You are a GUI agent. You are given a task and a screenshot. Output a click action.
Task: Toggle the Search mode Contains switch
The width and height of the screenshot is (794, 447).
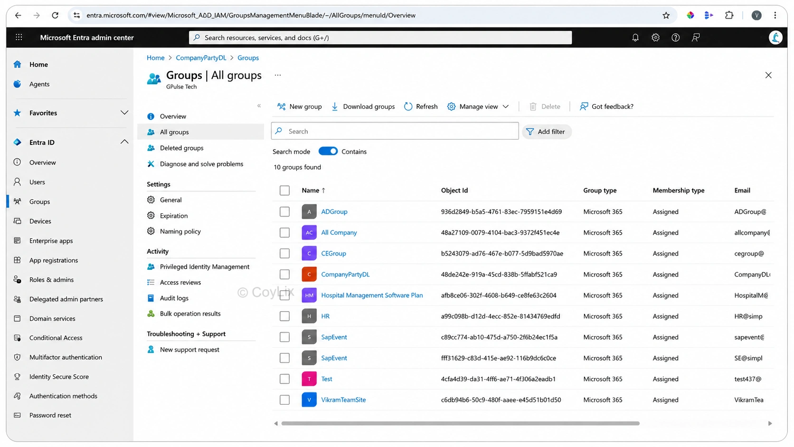pyautogui.click(x=328, y=151)
